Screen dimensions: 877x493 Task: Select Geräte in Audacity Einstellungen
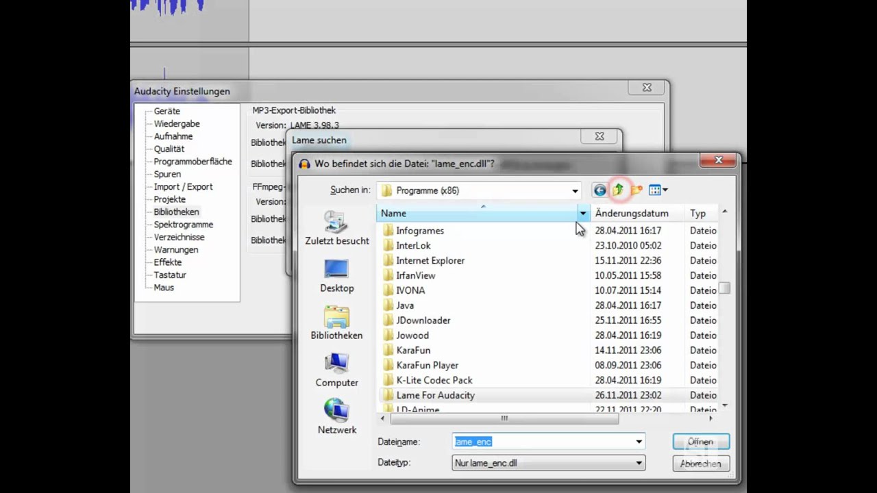pyautogui.click(x=167, y=111)
